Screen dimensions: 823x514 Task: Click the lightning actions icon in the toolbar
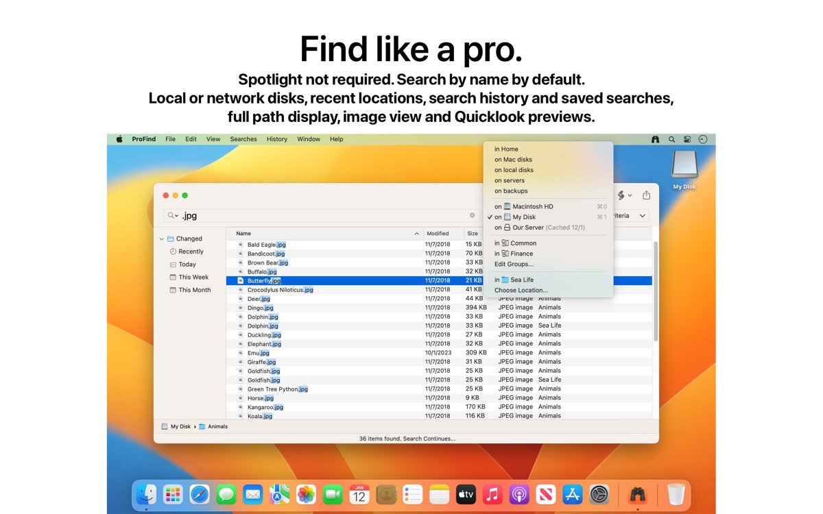point(621,195)
